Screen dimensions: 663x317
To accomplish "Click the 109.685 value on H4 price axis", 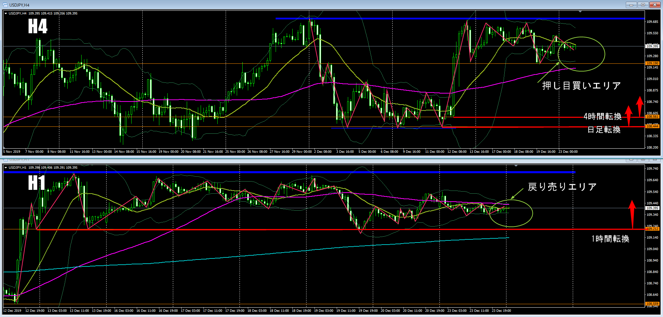I will click(x=652, y=22).
